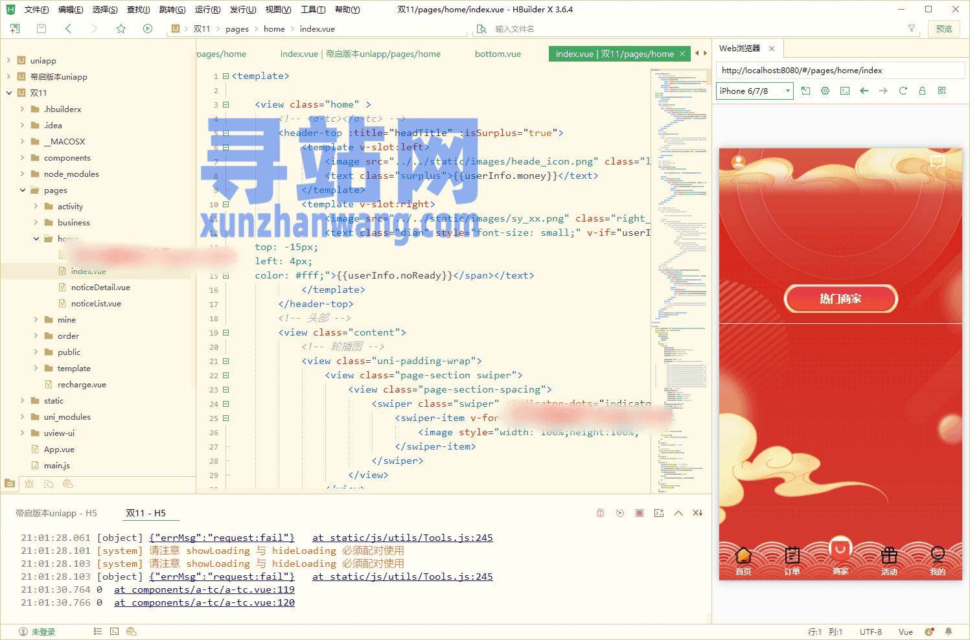Expand the 帝启版本uniapp project
970x640 pixels.
tap(9, 76)
